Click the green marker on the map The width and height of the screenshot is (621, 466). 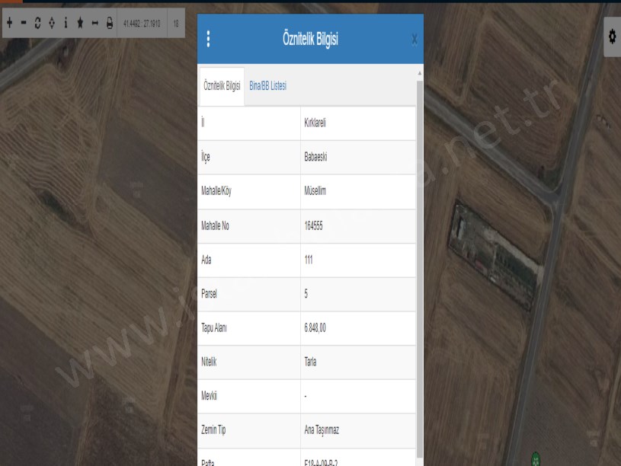[x=536, y=459]
